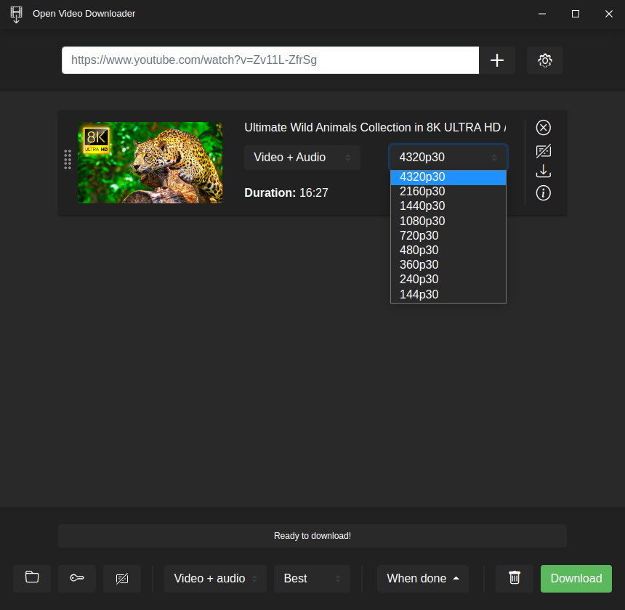
Task: Click the Ultimate Wild Animals Collection title
Action: pyautogui.click(x=375, y=127)
